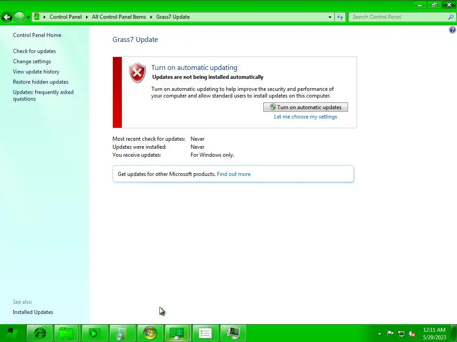The height and width of the screenshot is (342, 457).
Task: Click Check for updates in sidebar
Action: [34, 51]
